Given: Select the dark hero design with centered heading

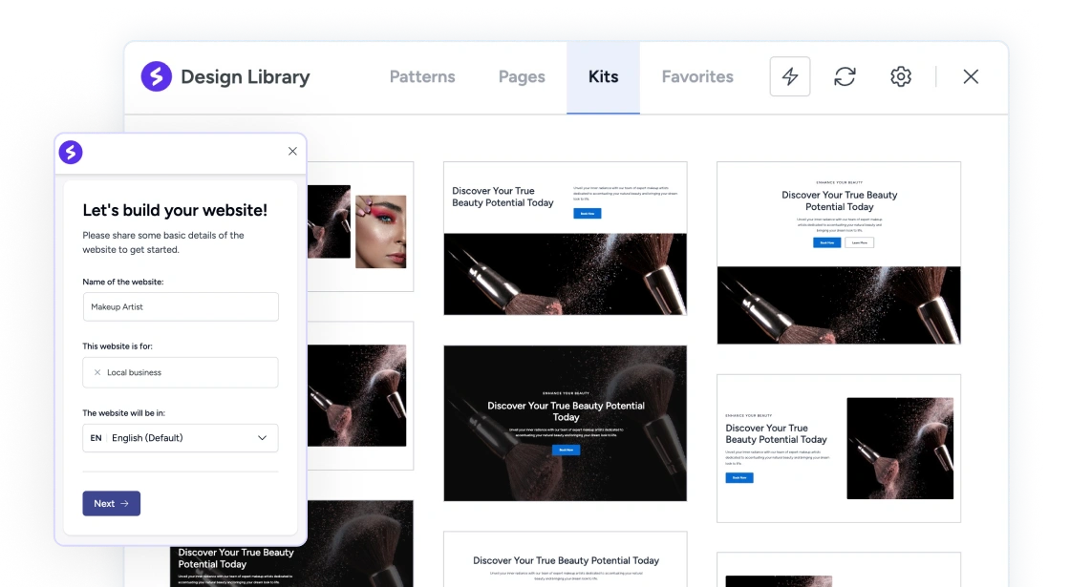Looking at the screenshot, I should [x=566, y=423].
